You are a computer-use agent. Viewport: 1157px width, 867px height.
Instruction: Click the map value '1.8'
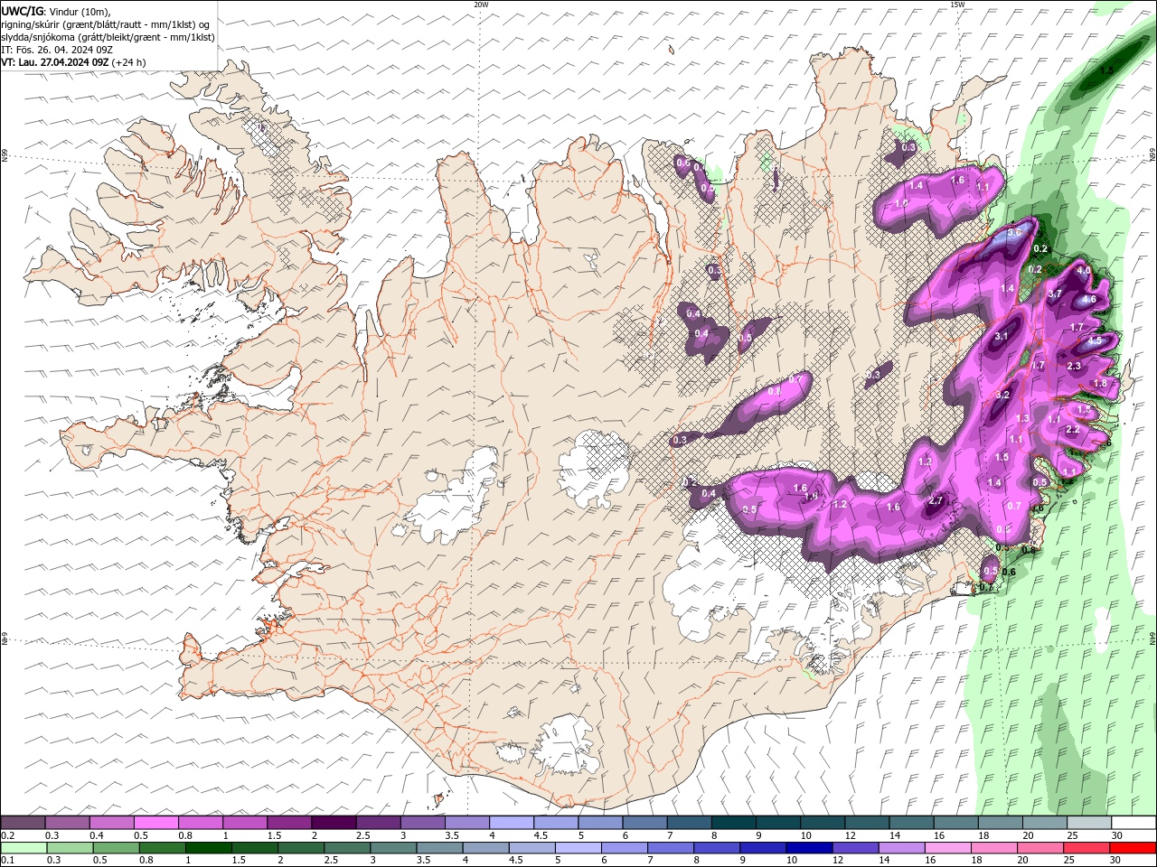pyautogui.click(x=1101, y=383)
